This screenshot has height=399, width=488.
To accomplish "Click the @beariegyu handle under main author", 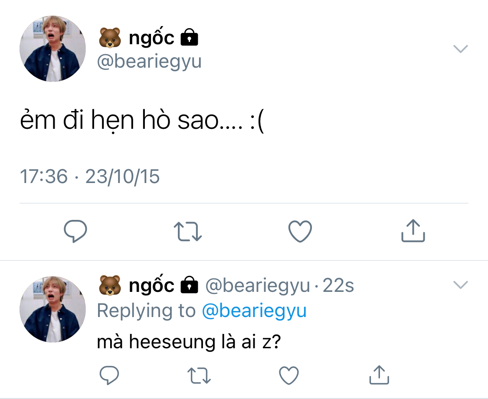I will click(x=149, y=62).
